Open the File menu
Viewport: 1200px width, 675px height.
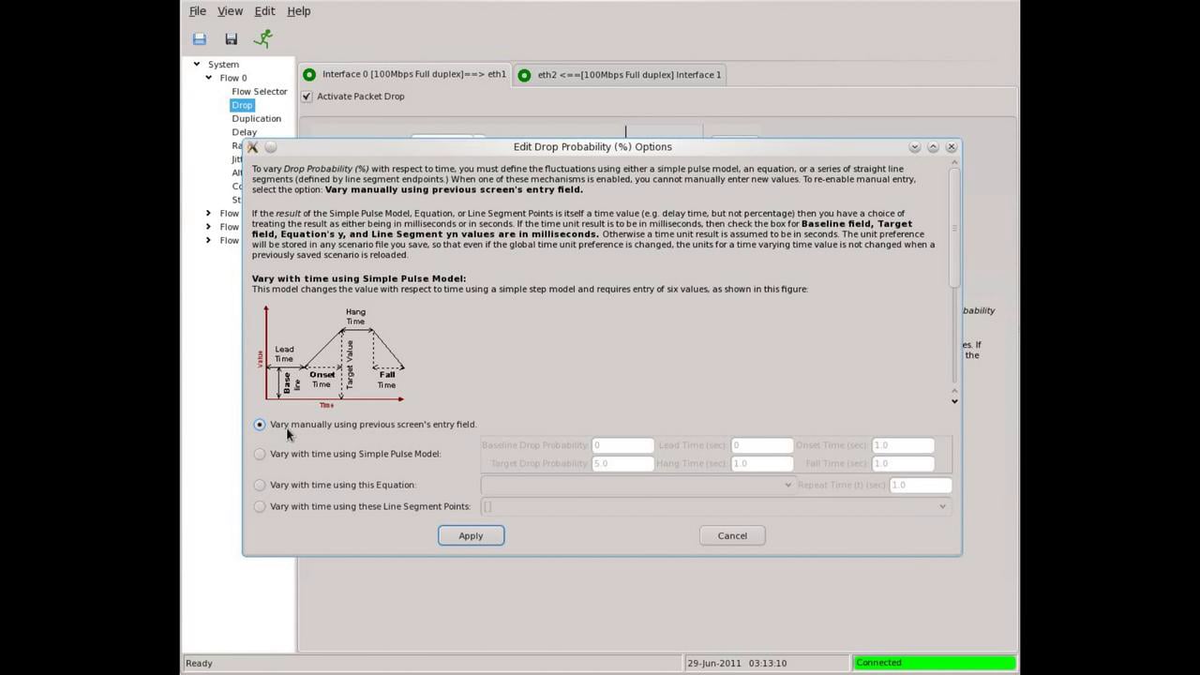tap(197, 11)
